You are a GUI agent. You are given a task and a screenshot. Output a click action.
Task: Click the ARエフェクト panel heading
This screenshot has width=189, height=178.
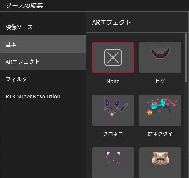[111, 22]
